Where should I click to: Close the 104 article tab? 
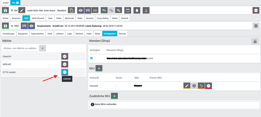17,3
